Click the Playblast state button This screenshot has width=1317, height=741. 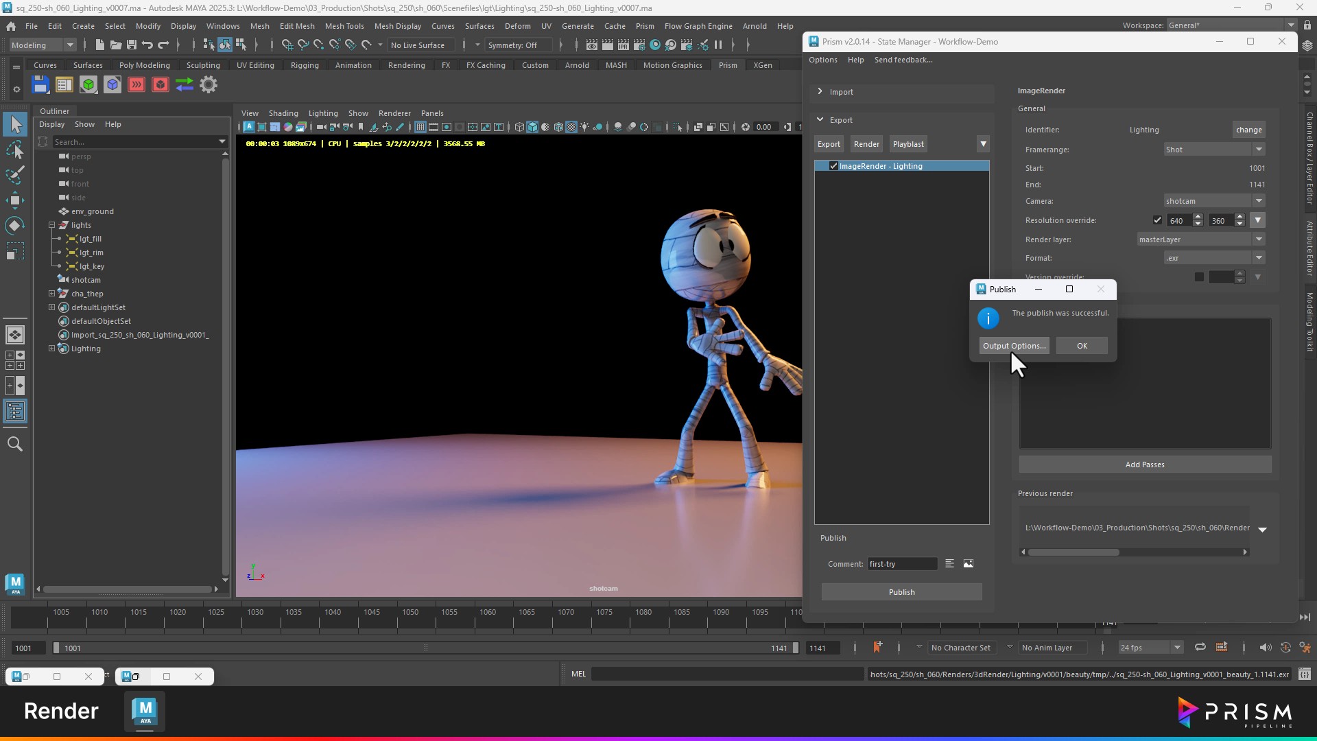pyautogui.click(x=908, y=144)
